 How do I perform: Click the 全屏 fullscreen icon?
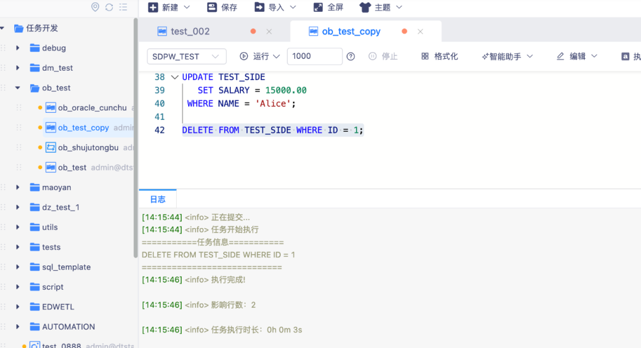point(318,7)
